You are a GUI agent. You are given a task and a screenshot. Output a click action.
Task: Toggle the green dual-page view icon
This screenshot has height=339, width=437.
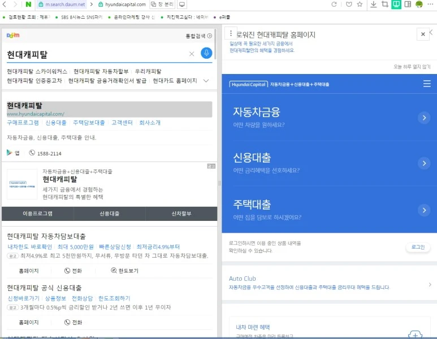[x=396, y=5]
